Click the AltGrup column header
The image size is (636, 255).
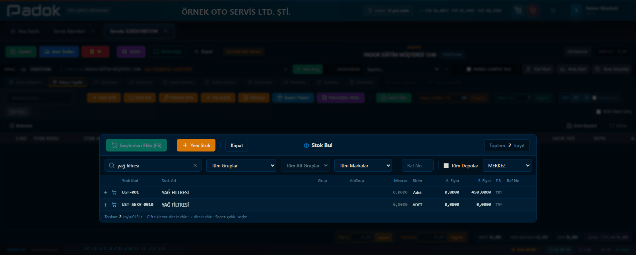tap(357, 180)
